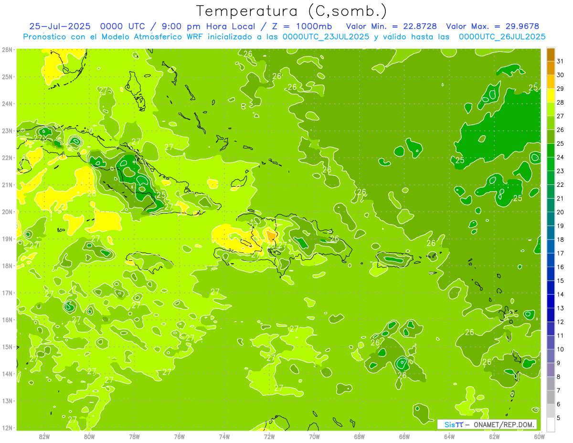This screenshot has width=573, height=443.
Task: Pick the color scale segment between 29 and 30
Action: [551, 82]
